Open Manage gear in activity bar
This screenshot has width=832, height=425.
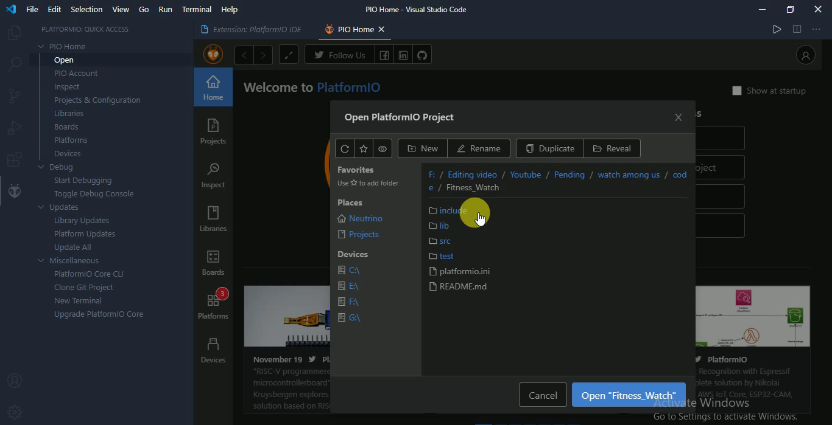[x=14, y=412]
